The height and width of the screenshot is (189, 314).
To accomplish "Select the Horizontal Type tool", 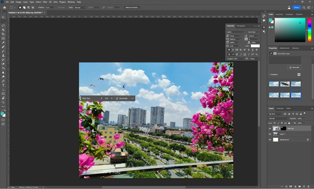I will 3,85.
